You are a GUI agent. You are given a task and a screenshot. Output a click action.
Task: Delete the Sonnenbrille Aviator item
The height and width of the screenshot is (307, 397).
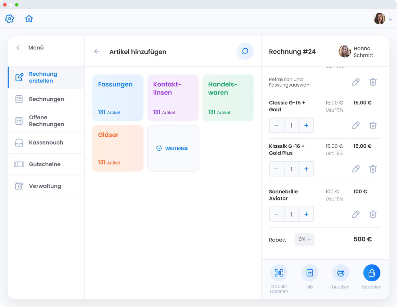[x=373, y=214]
